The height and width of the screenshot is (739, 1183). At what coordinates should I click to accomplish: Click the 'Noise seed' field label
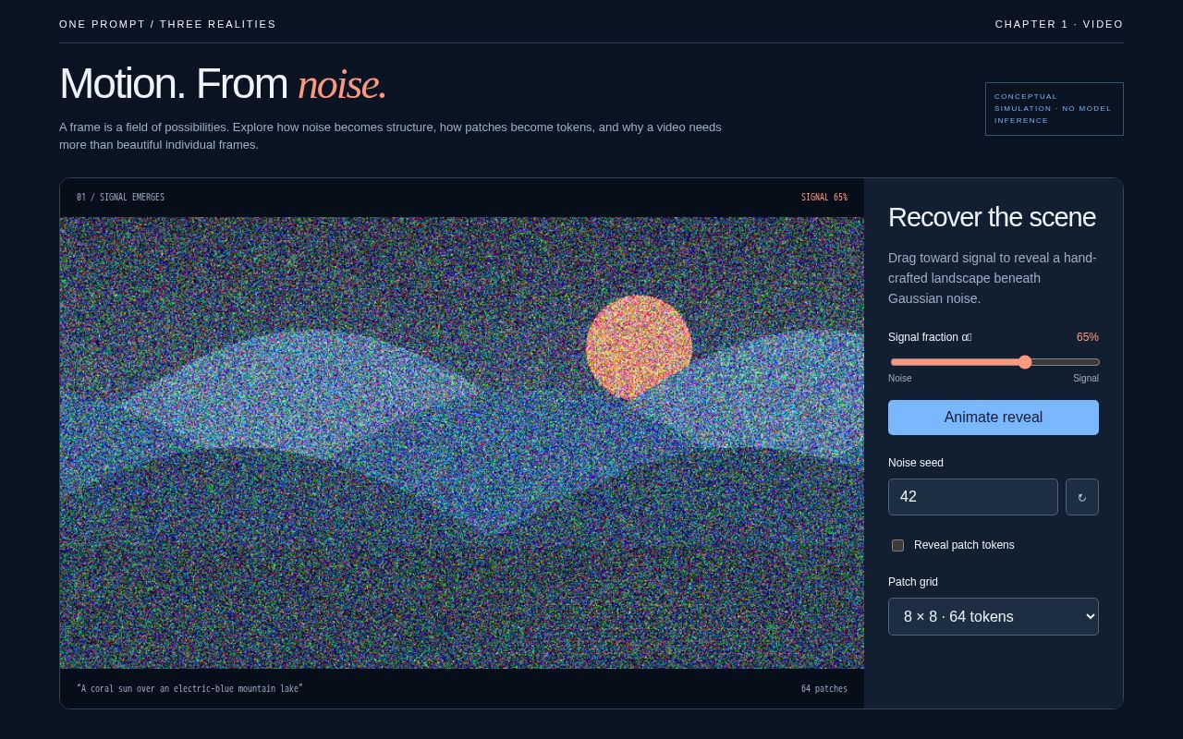916,463
